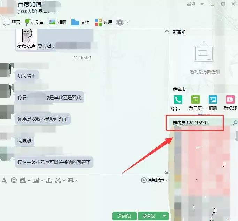Click the 关闭(C) close button
Image resolution: width=238 pixels, height=221 pixels.
click(124, 216)
